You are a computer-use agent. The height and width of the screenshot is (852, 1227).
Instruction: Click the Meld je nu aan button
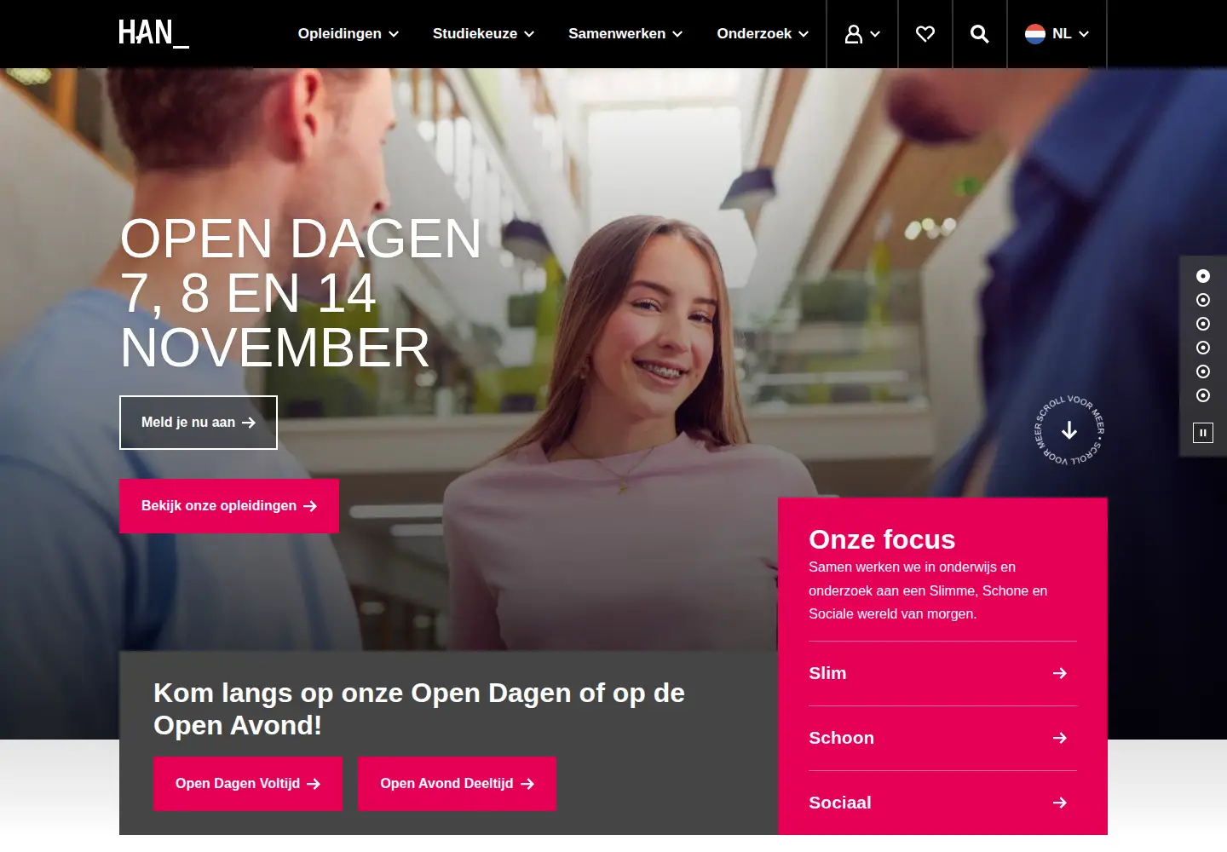click(x=199, y=423)
